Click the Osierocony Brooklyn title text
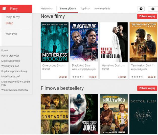This screenshot has height=135, width=158. (54, 65)
